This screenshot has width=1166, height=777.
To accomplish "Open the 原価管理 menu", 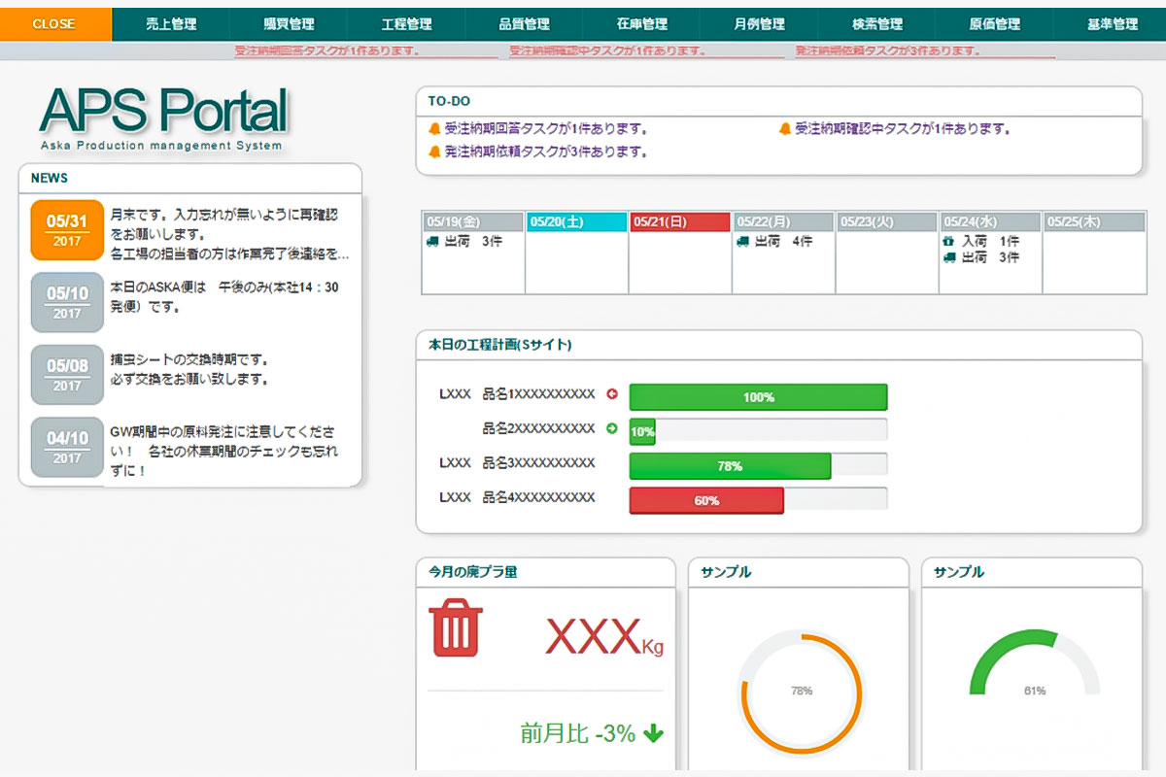I will pos(994,24).
